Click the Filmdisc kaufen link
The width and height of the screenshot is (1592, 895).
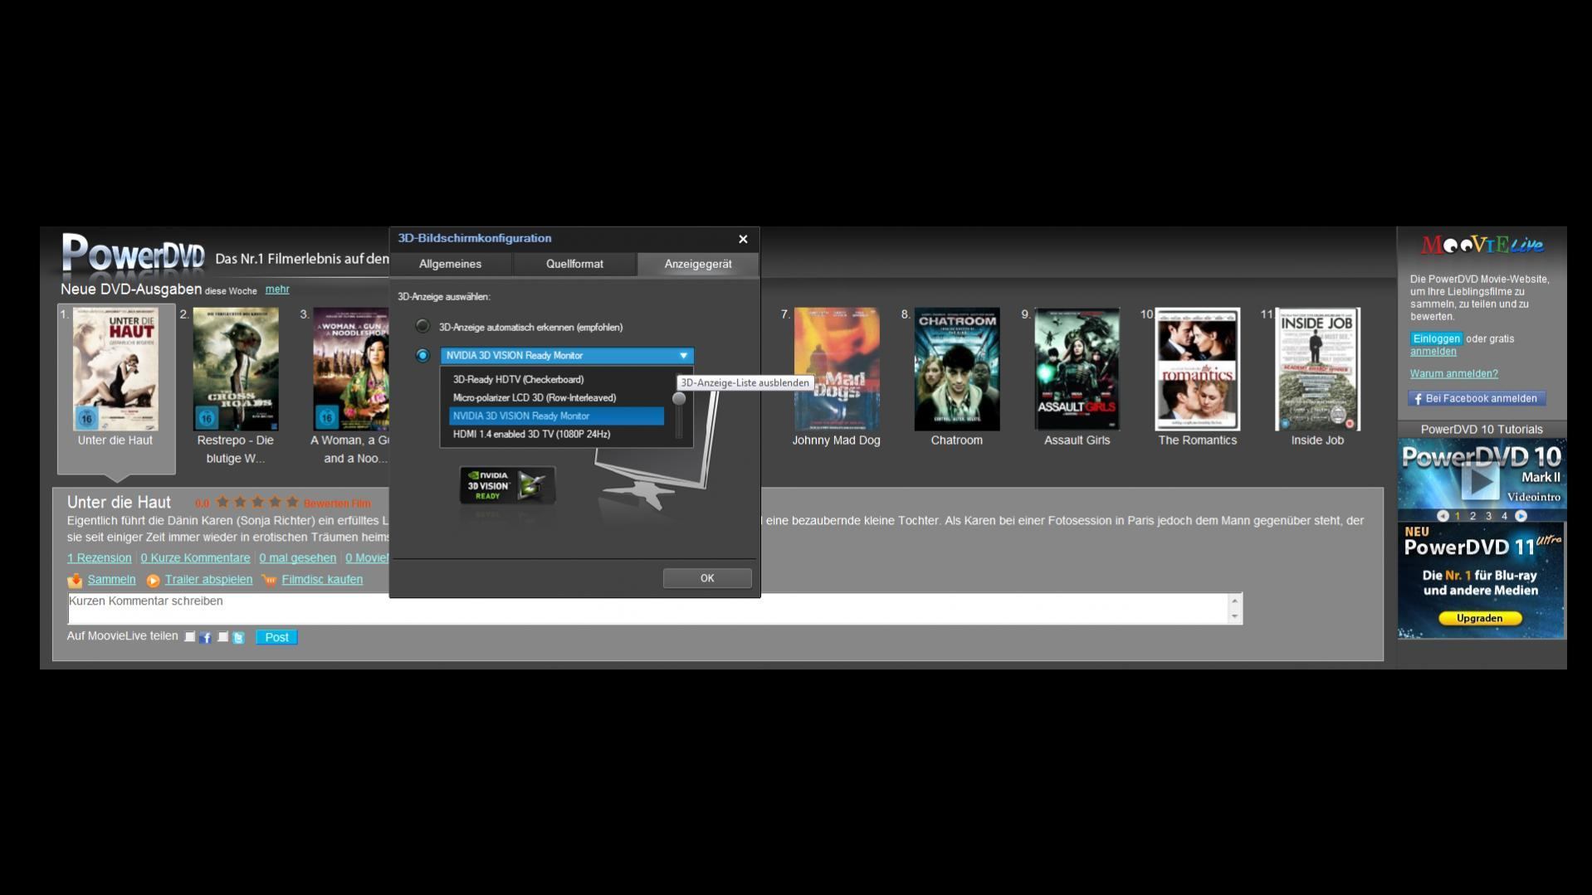322,580
